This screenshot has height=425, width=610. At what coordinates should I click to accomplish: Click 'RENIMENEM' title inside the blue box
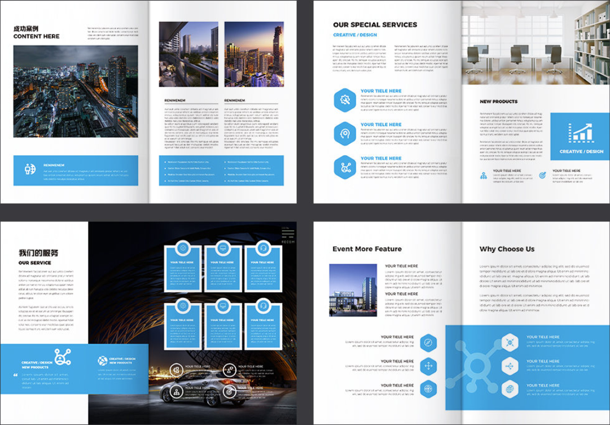pos(54,165)
